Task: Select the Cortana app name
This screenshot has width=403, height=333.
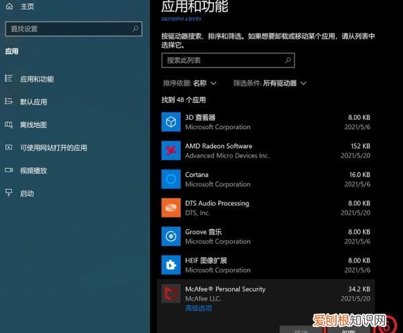Action: tap(197, 174)
